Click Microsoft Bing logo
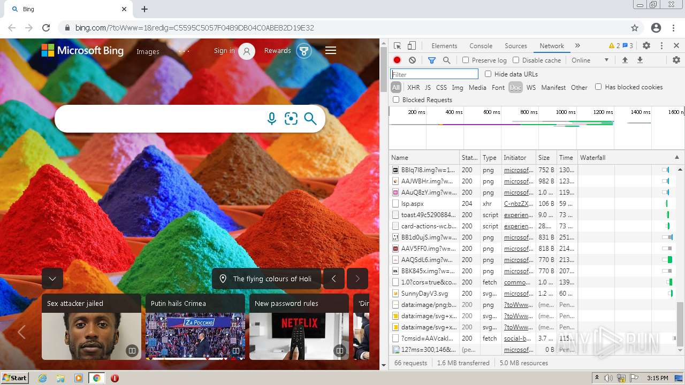Viewport: 685px width, 385px height. (82, 51)
